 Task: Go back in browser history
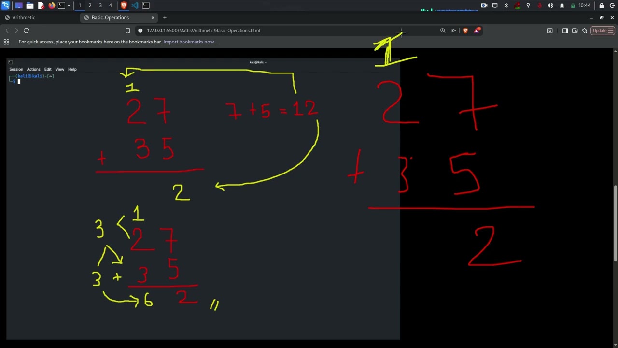[x=7, y=30]
